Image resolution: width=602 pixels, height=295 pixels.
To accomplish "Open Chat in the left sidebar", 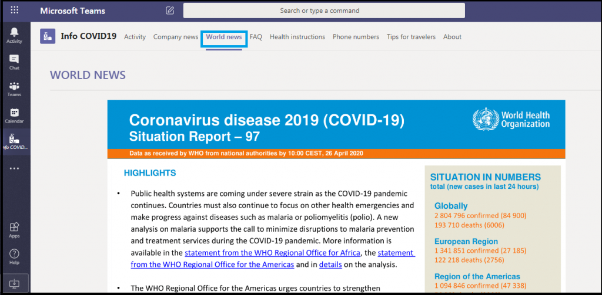I will tap(14, 62).
